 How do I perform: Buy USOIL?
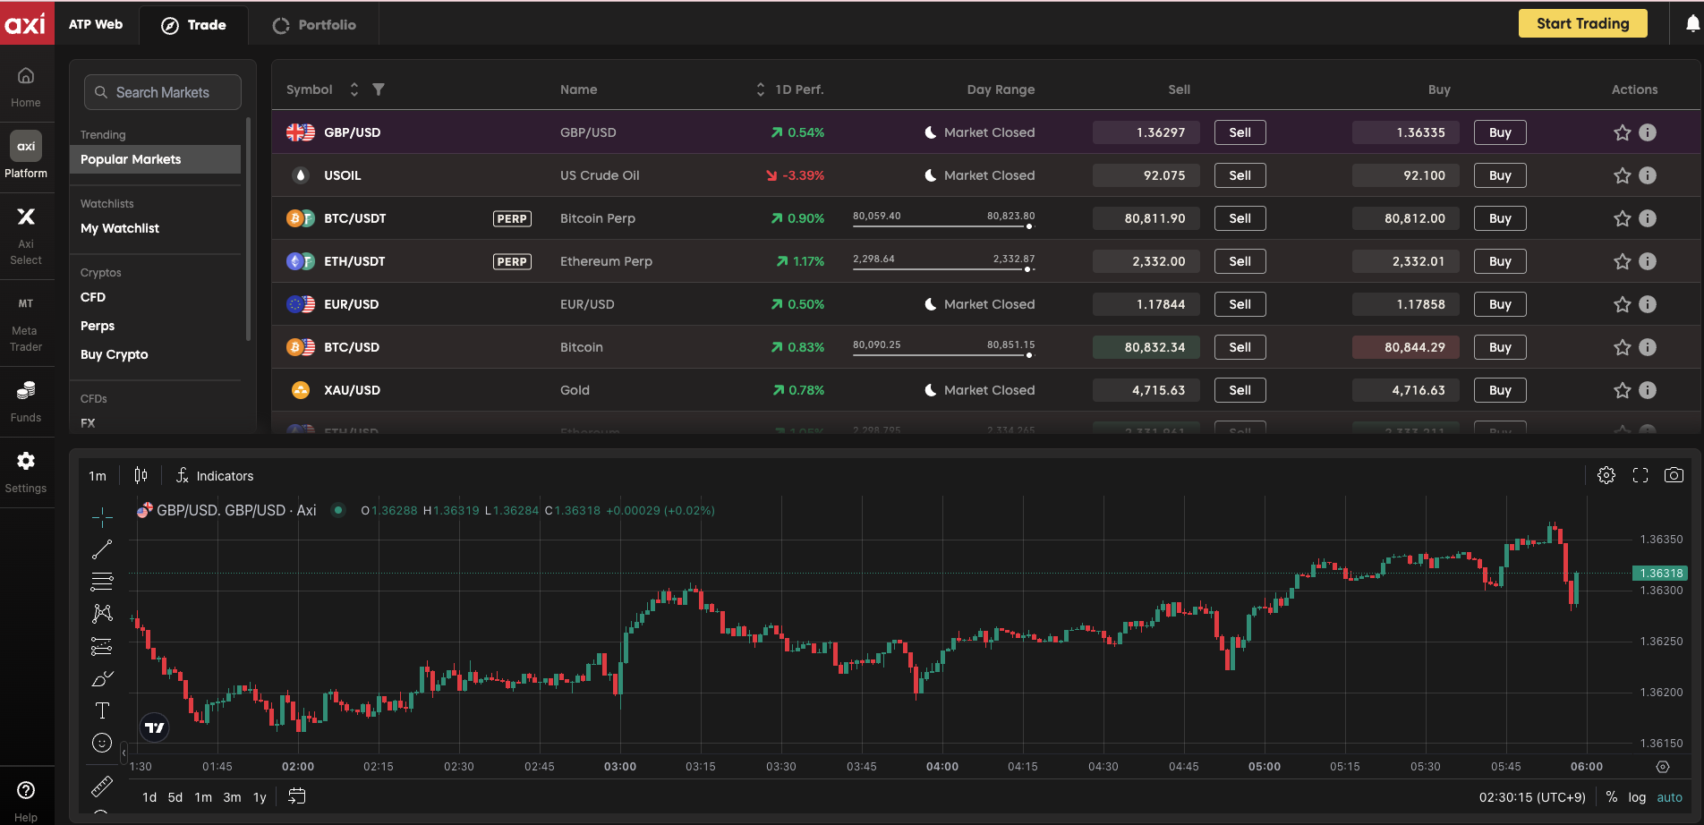pos(1500,175)
